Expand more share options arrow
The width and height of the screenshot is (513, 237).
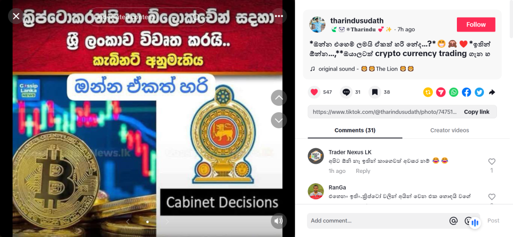[492, 92]
